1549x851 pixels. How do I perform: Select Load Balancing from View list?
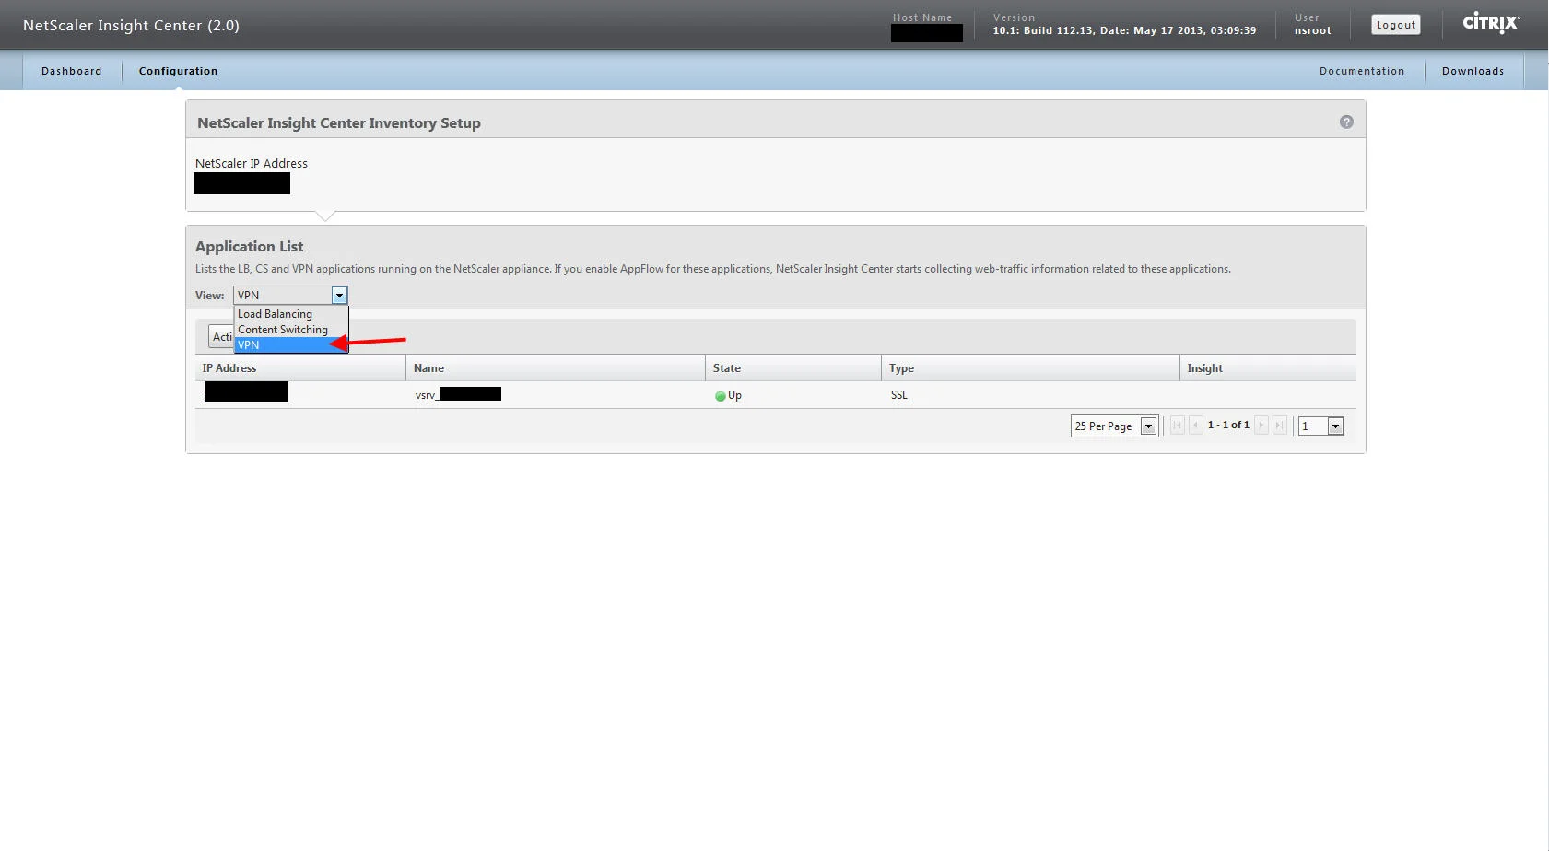point(291,314)
